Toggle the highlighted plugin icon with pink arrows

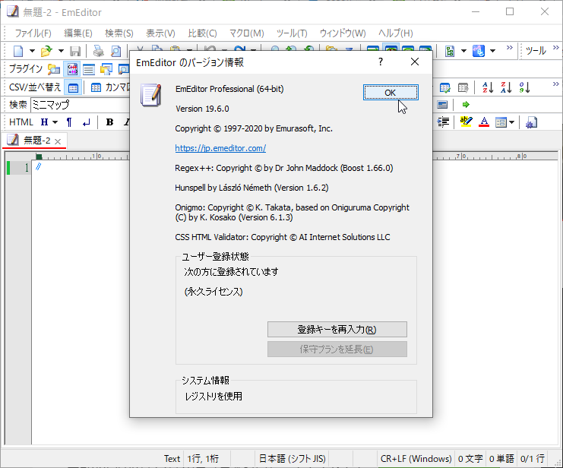pos(72,69)
